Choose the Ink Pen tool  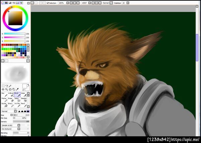click(17, 105)
